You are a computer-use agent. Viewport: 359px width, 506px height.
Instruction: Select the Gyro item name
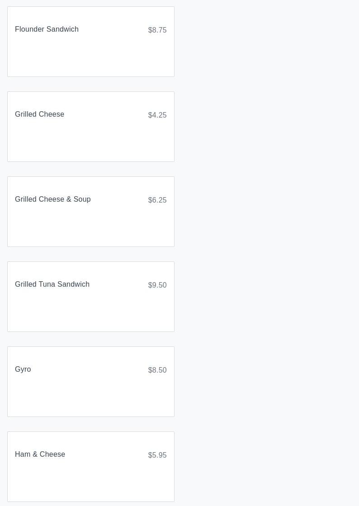(x=23, y=369)
